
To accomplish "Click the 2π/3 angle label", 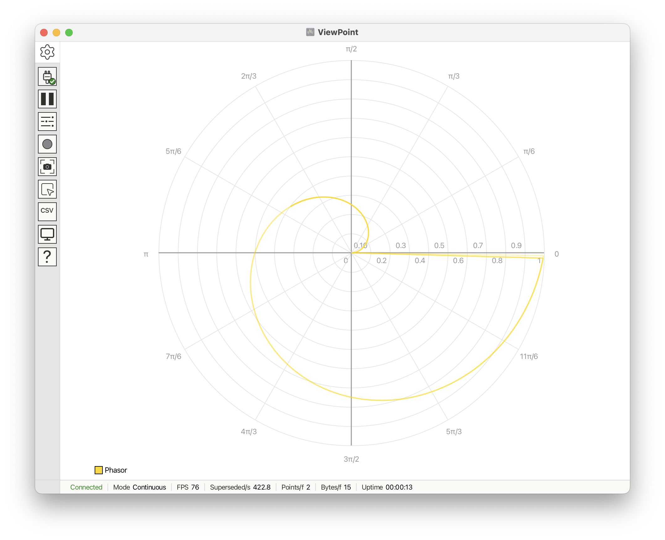I will point(249,76).
